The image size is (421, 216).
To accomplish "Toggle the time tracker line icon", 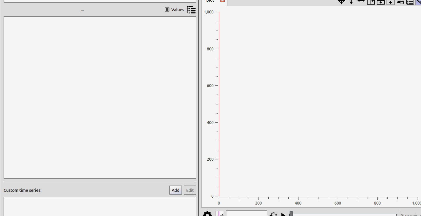I will [x=220, y=214].
